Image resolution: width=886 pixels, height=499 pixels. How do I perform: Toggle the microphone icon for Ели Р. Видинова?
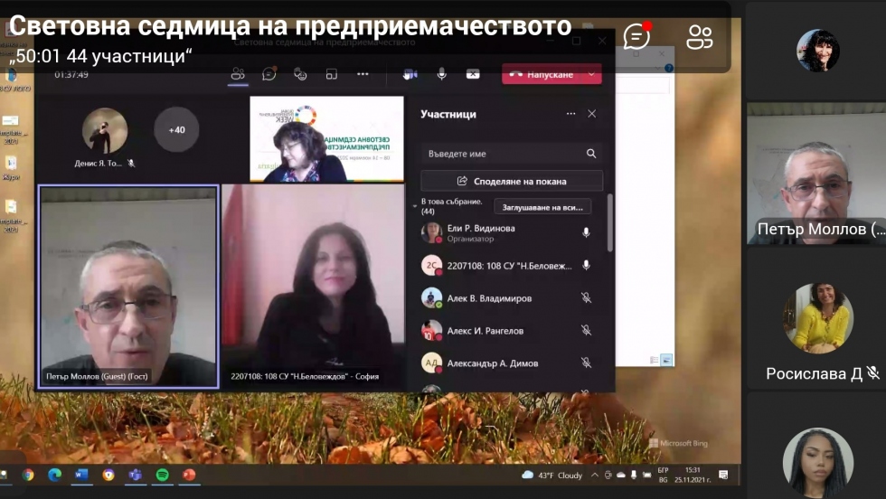pyautogui.click(x=586, y=233)
